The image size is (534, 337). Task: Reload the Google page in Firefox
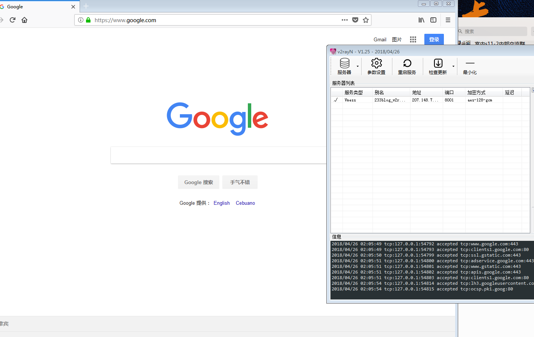[12, 20]
